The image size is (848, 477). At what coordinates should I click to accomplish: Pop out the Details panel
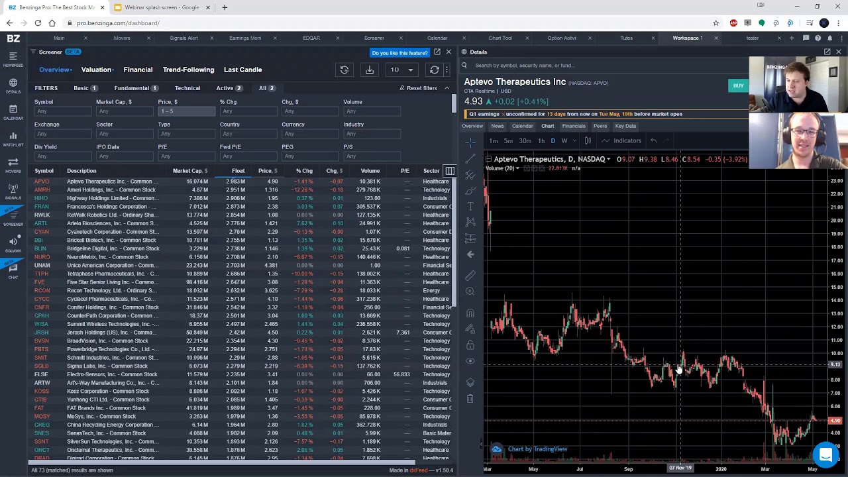(827, 52)
